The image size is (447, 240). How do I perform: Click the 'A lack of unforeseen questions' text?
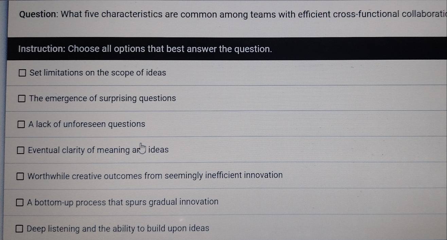(x=87, y=124)
